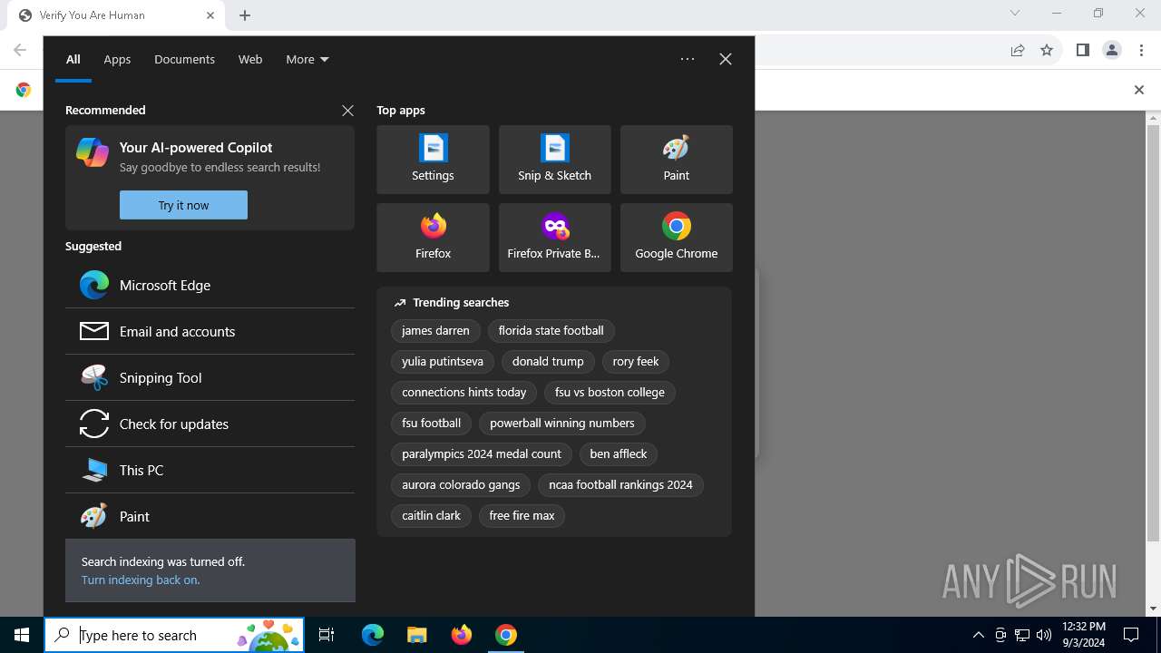Open Settings from Top apps
This screenshot has height=653, width=1161.
(433, 160)
